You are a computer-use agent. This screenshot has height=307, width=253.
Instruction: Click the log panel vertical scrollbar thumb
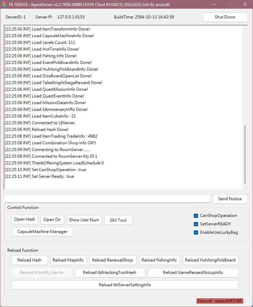click(x=245, y=154)
